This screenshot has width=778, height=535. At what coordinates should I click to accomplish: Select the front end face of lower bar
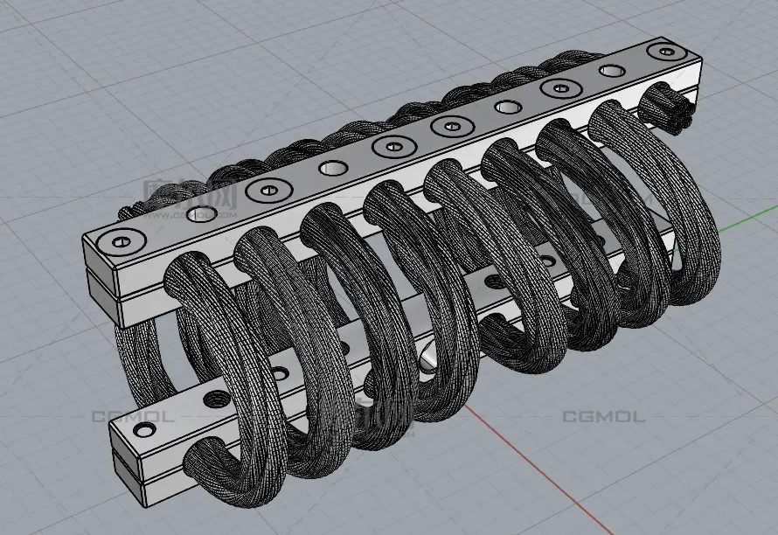pyautogui.click(x=126, y=458)
